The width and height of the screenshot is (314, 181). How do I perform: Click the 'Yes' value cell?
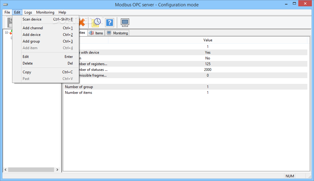tap(208, 52)
